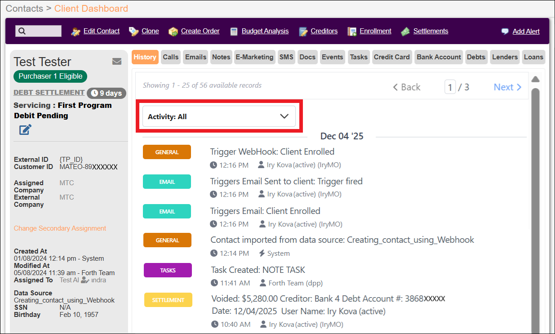Click the Contacts breadcrumb
Image resolution: width=555 pixels, height=334 pixels.
24,9
